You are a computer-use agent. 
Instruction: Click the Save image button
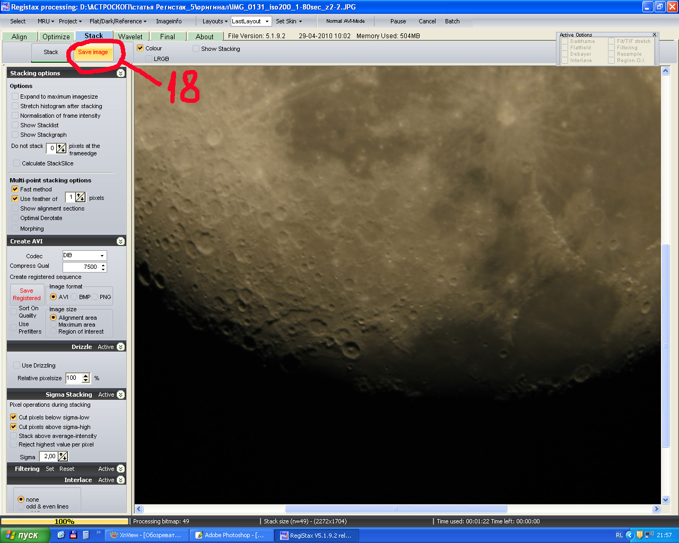click(93, 52)
